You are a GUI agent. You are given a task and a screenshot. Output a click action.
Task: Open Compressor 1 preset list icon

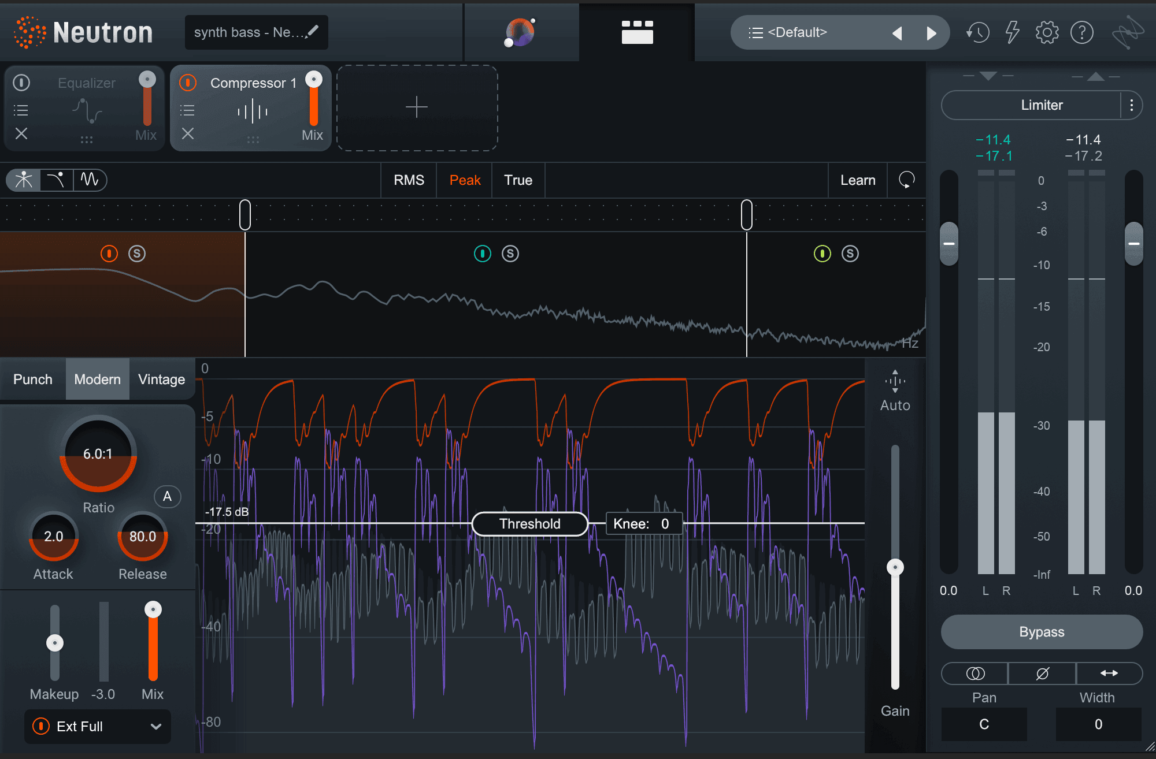click(187, 110)
